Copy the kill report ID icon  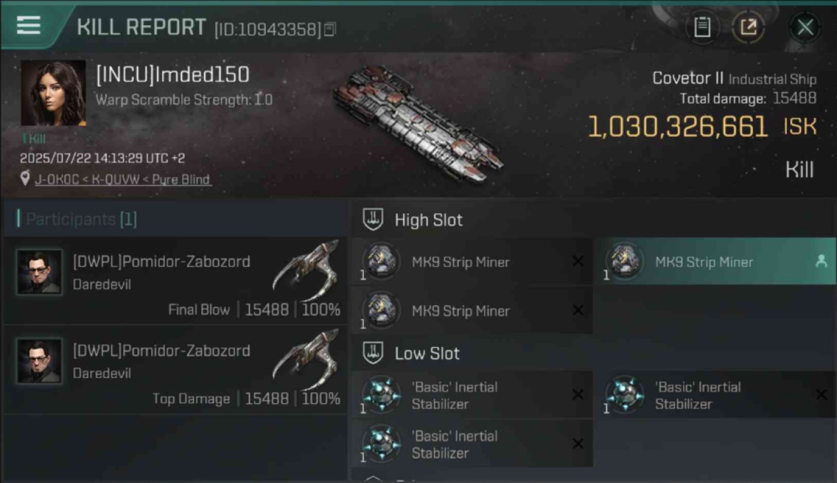coord(330,30)
